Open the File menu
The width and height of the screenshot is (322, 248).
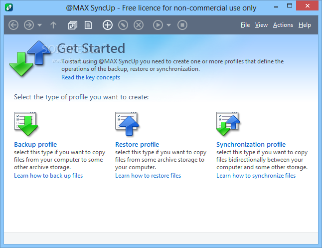(245, 25)
